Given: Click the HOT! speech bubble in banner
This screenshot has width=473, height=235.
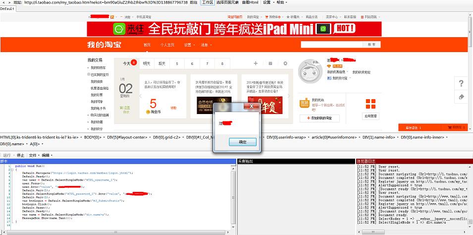Looking at the screenshot, I should click(x=344, y=29).
